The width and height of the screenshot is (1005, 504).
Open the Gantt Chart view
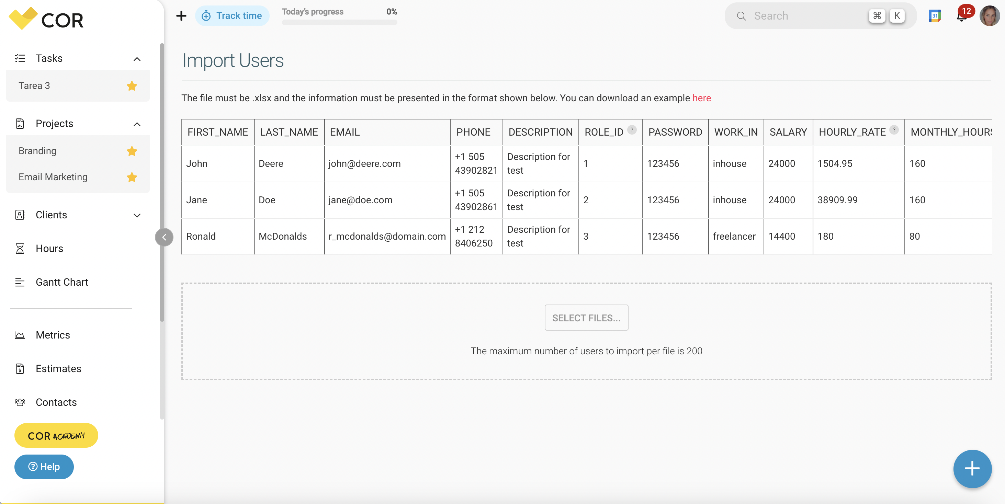click(x=61, y=282)
